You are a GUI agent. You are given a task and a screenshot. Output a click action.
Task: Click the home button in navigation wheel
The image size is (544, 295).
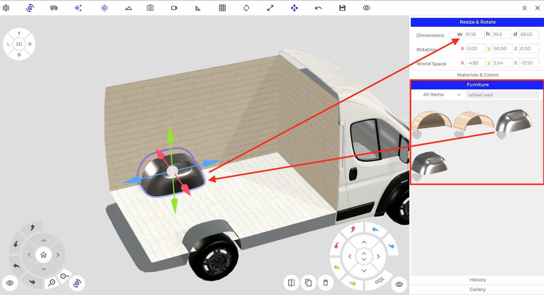pyautogui.click(x=43, y=255)
